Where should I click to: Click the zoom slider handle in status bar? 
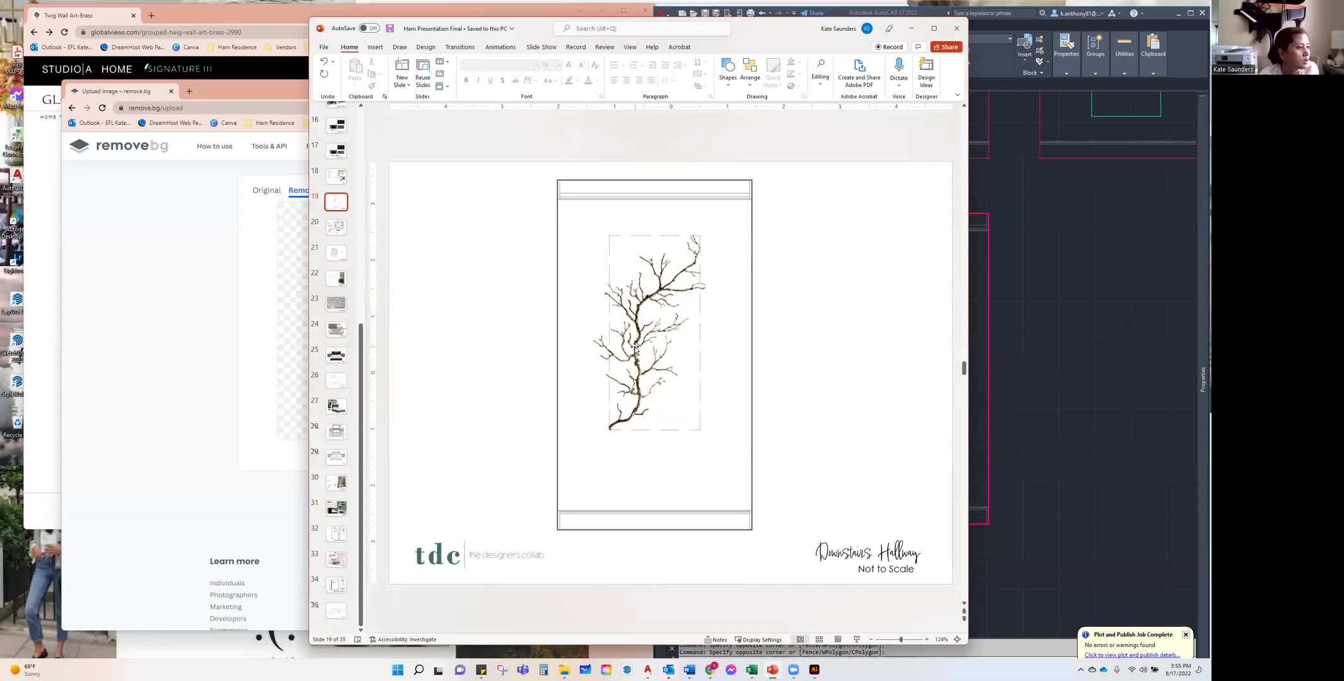[900, 639]
